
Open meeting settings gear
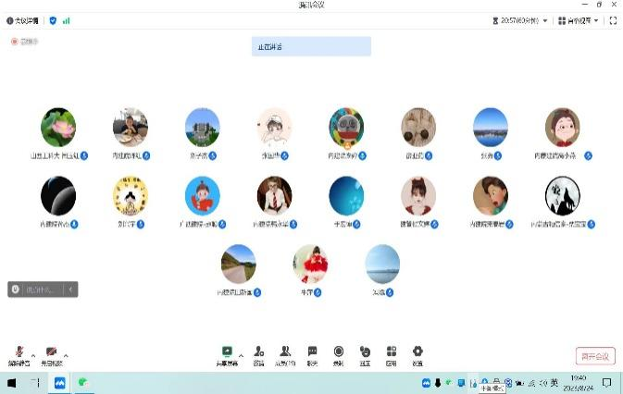pyautogui.click(x=417, y=352)
